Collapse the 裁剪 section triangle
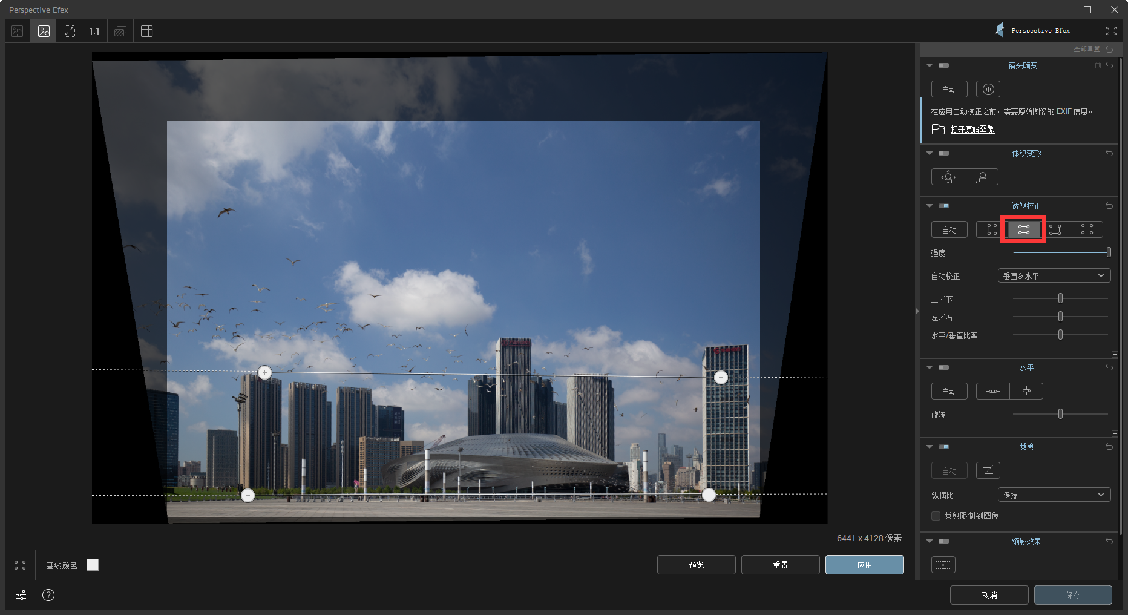The height and width of the screenshot is (615, 1128). 930,447
